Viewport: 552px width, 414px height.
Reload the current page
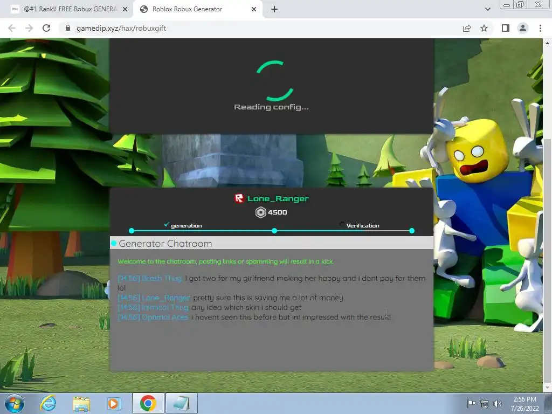[x=46, y=28]
